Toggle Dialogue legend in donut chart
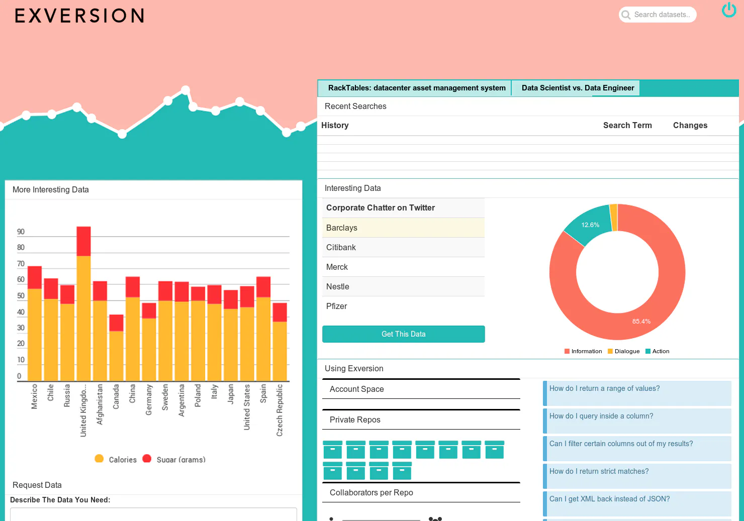Viewport: 744px width, 521px height. [624, 351]
